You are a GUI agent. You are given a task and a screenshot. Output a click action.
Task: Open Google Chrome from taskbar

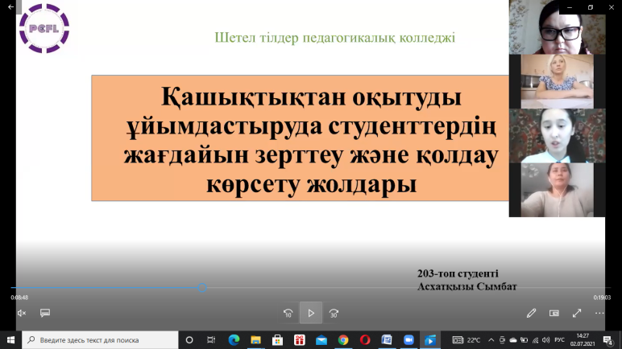[343, 339]
